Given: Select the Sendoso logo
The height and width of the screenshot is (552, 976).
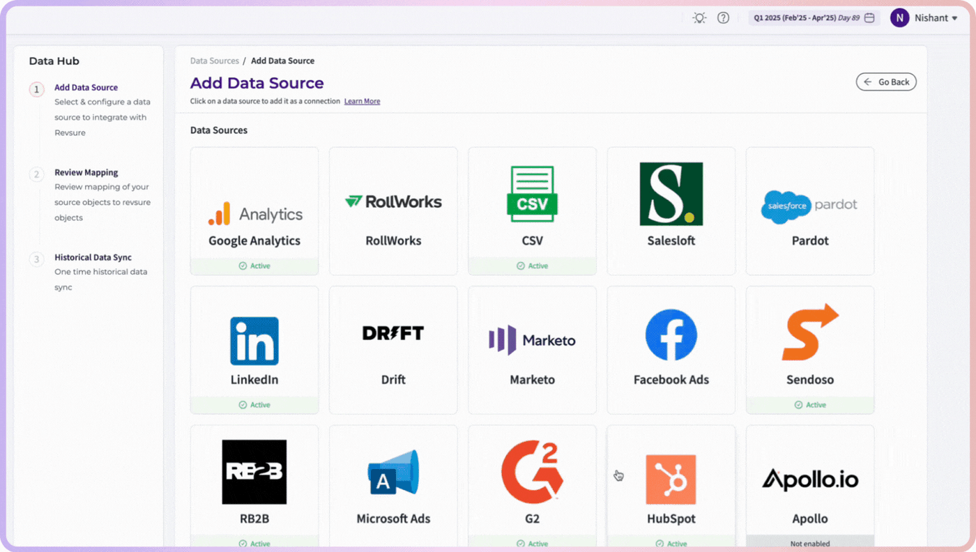Looking at the screenshot, I should click(810, 332).
